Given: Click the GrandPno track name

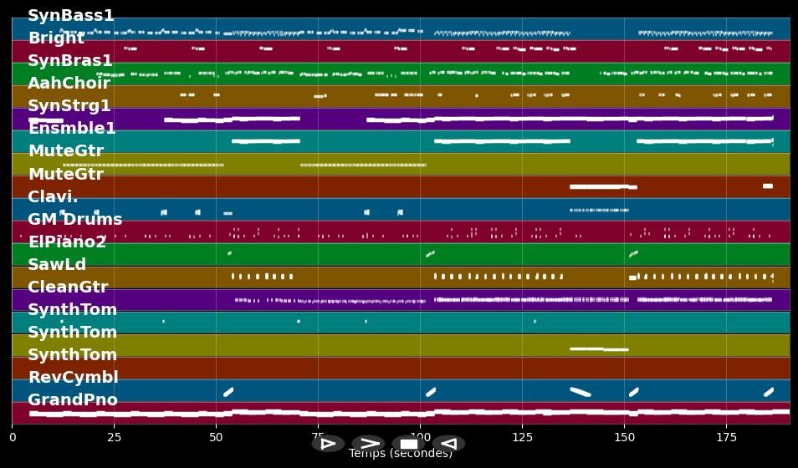Looking at the screenshot, I should pyautogui.click(x=73, y=400).
